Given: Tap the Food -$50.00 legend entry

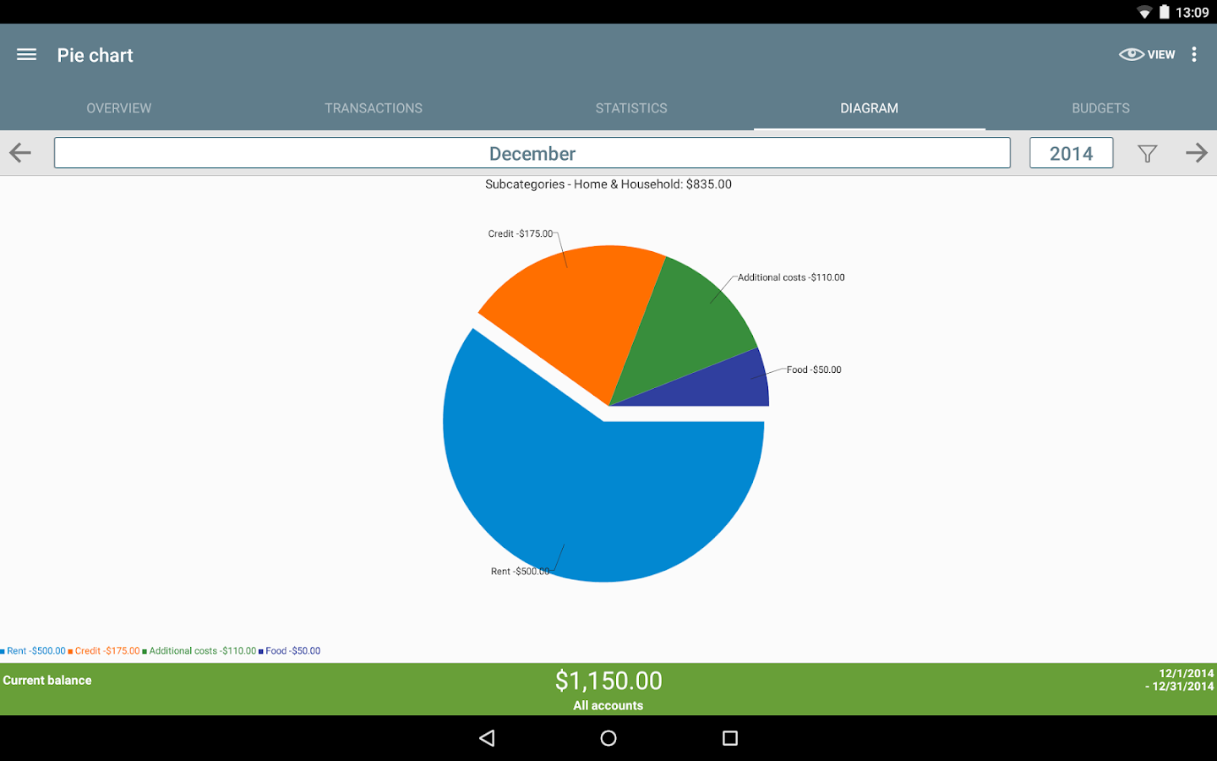Looking at the screenshot, I should pyautogui.click(x=290, y=651).
